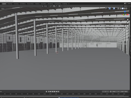Switch to the Scripting workspace tab
Screen dimensions: 131x98
pyautogui.click(x=65, y=4)
